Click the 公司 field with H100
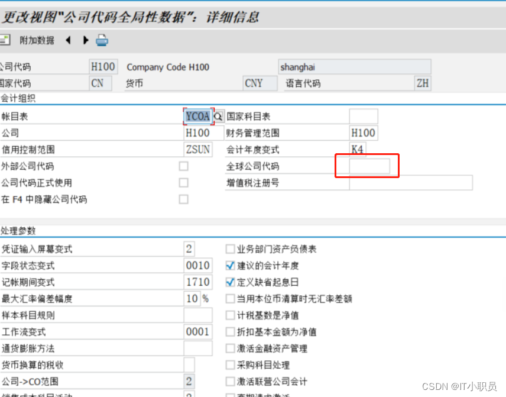Viewport: 506px width, 397px height. coord(203,133)
